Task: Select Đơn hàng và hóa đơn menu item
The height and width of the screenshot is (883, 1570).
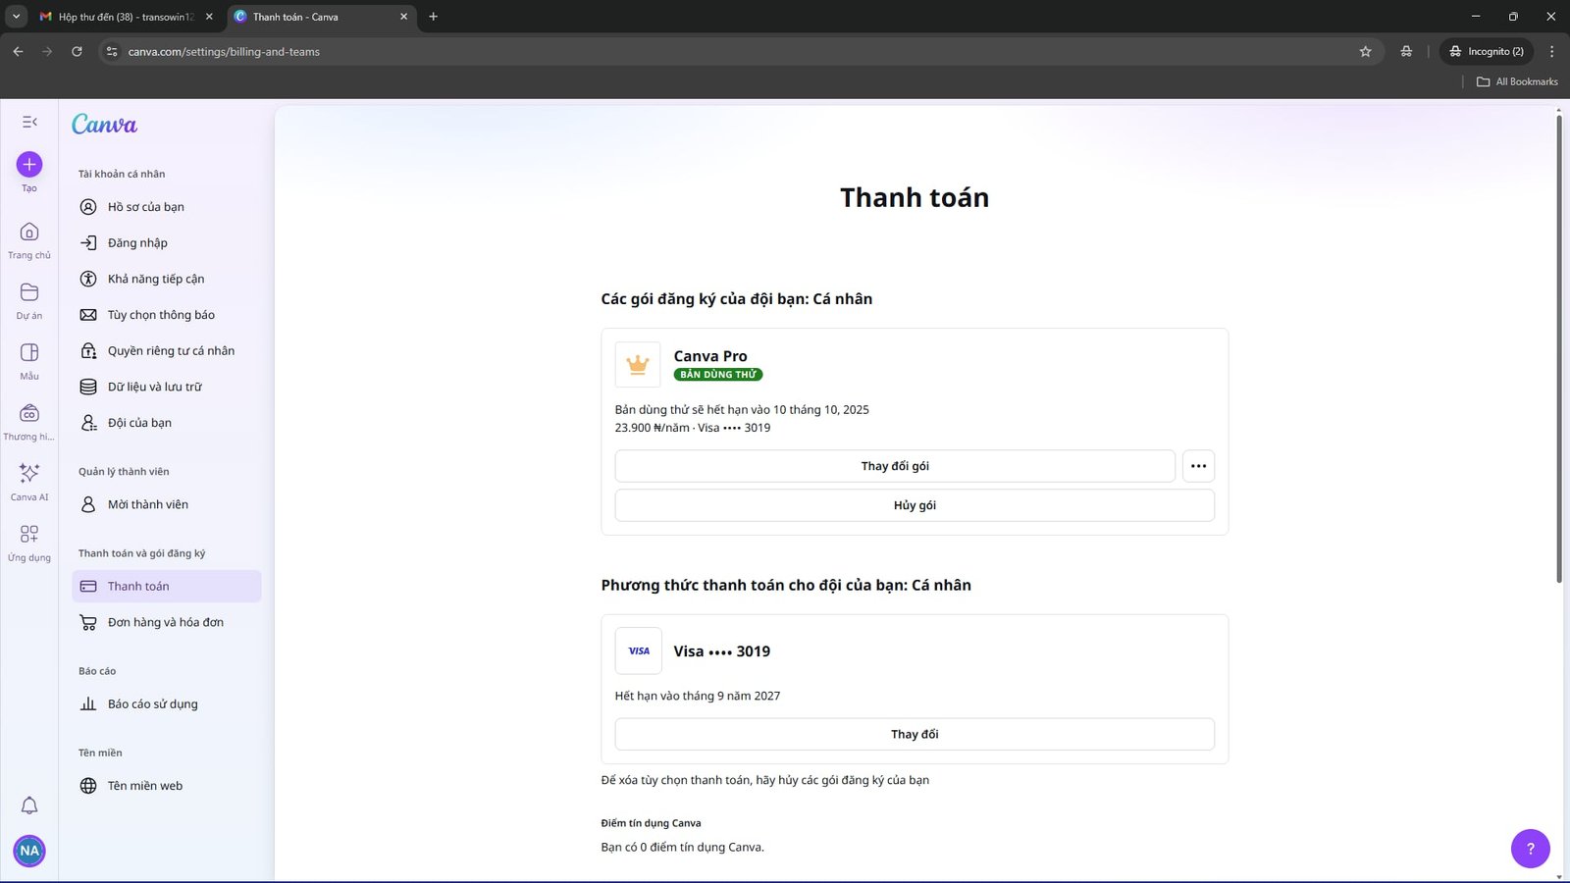Action: point(165,622)
